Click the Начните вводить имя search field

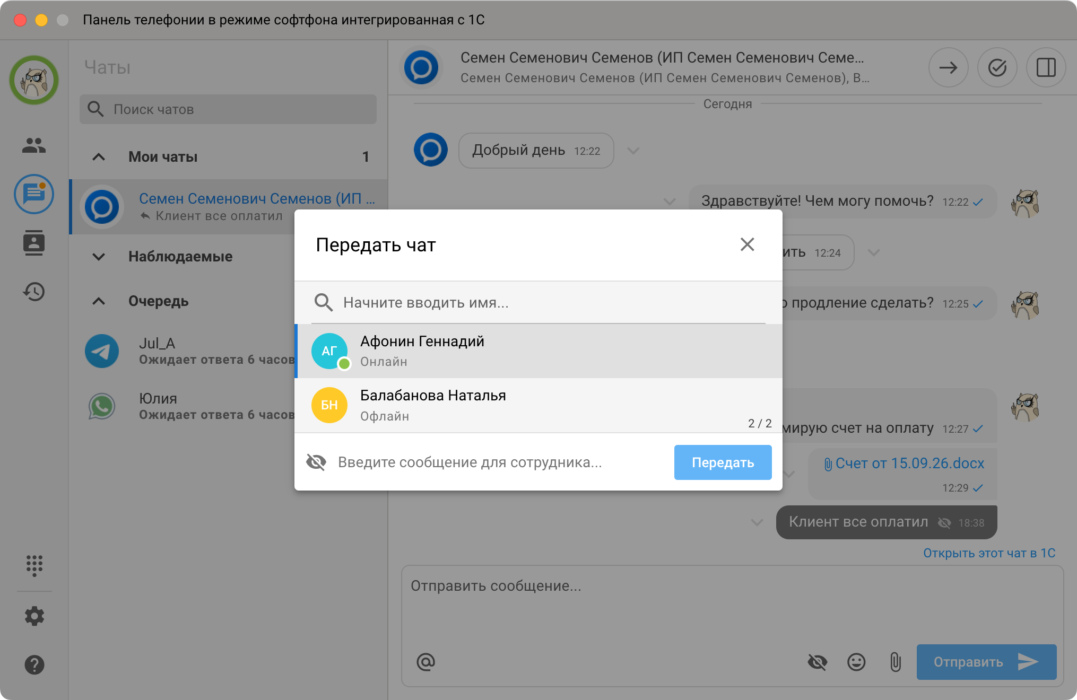coord(538,303)
